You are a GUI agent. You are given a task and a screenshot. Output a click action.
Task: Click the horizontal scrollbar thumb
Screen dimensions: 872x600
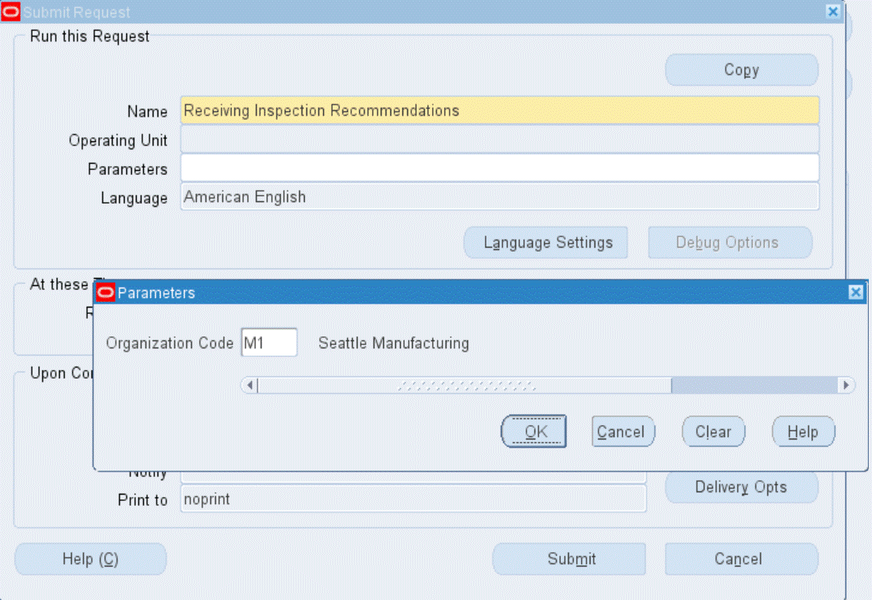465,385
